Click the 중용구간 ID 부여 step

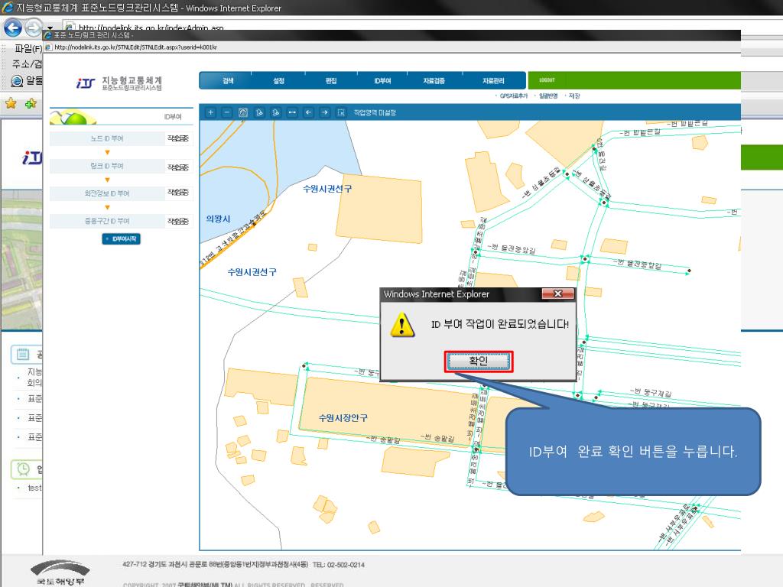107,221
